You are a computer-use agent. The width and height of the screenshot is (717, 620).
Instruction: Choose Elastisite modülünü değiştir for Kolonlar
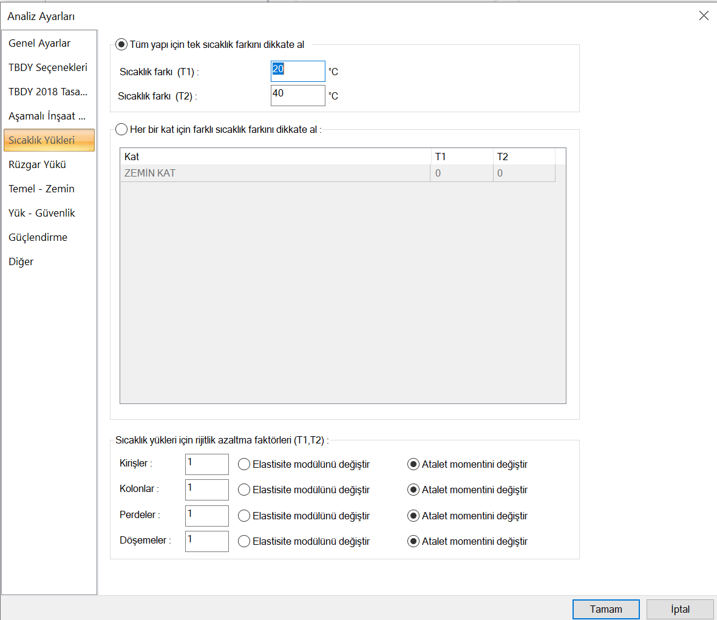[x=244, y=490]
